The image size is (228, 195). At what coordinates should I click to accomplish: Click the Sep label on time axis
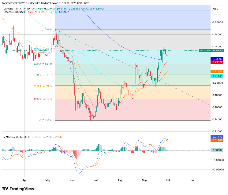[x=144, y=180]
